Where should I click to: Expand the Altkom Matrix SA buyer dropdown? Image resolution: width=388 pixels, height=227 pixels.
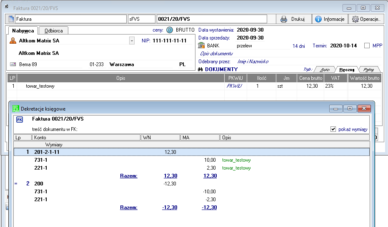[x=132, y=41]
